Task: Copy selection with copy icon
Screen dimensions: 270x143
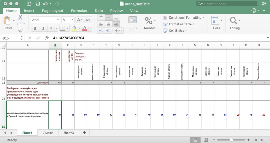Action: [x=20, y=24]
